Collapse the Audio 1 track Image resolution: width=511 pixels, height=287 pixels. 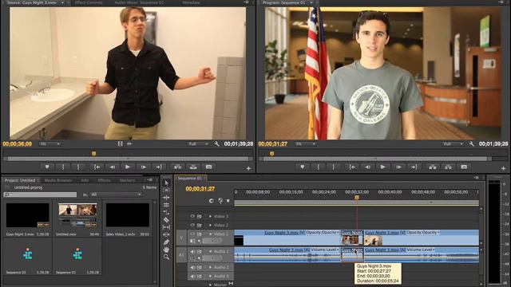[211, 252]
